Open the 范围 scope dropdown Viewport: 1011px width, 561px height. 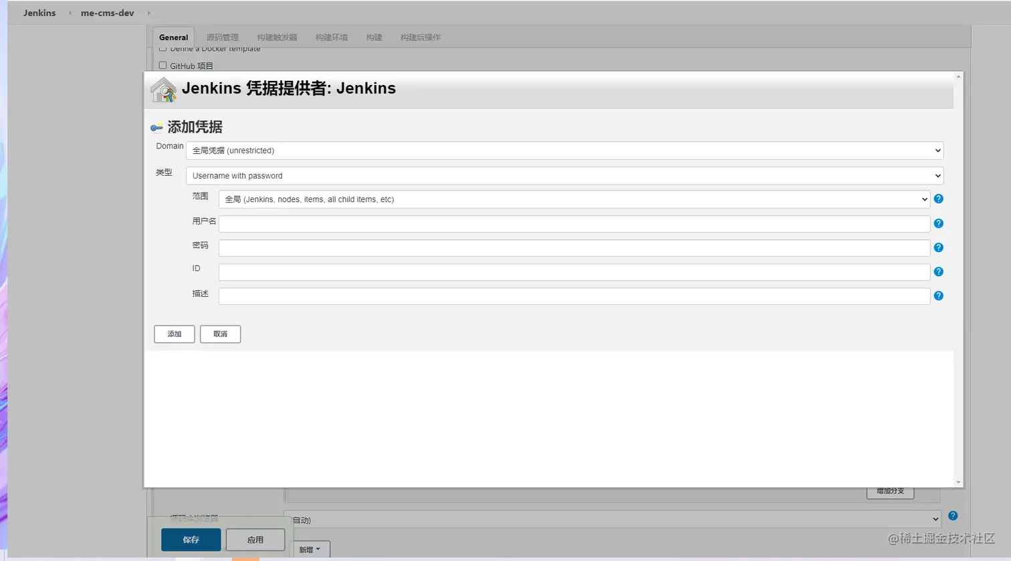574,199
